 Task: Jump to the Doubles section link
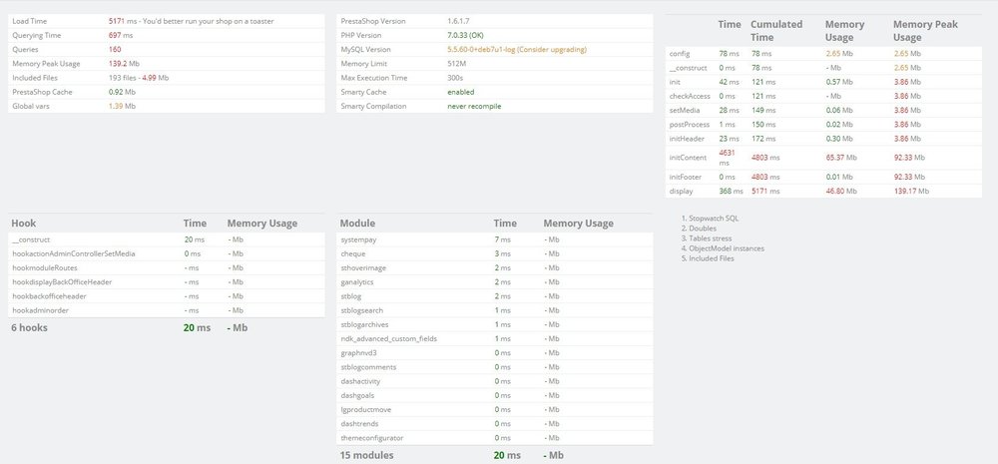[x=703, y=227]
